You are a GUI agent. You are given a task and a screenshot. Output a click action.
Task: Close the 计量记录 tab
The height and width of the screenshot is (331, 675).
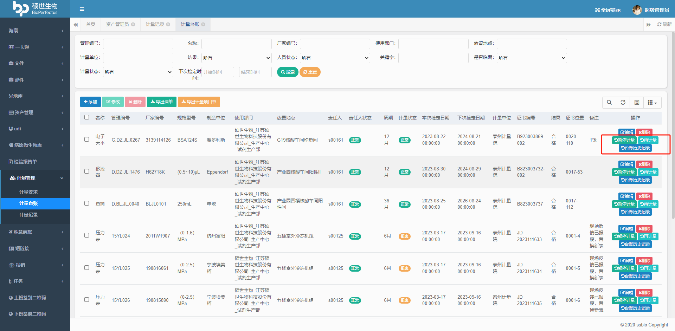pyautogui.click(x=168, y=24)
